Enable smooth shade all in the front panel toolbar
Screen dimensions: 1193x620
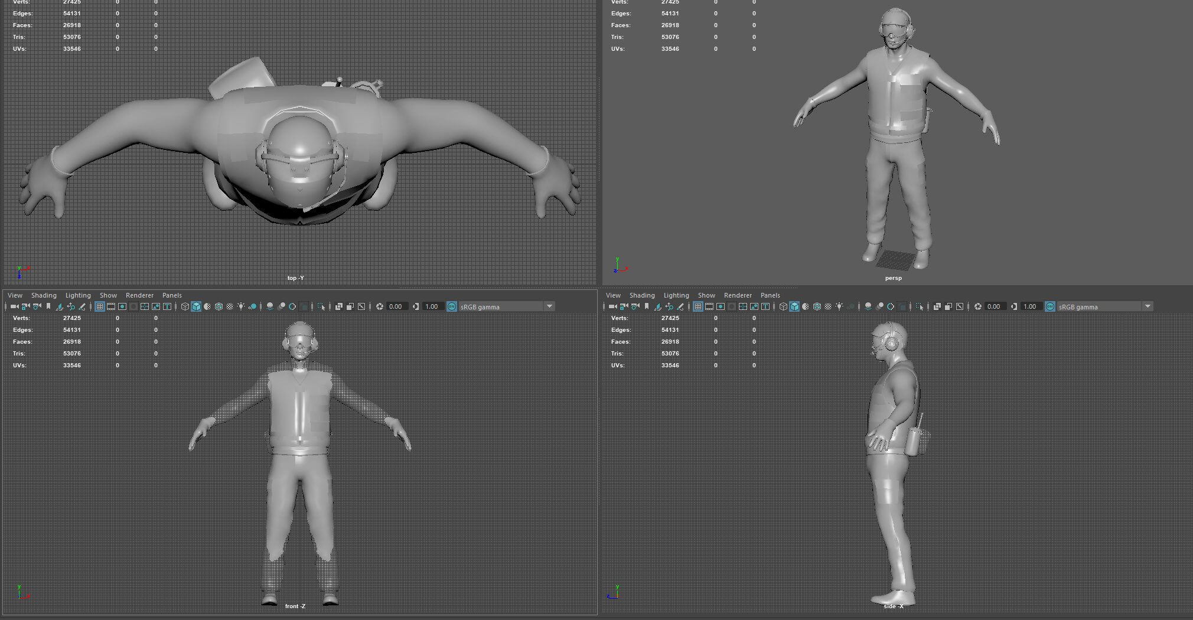(196, 306)
